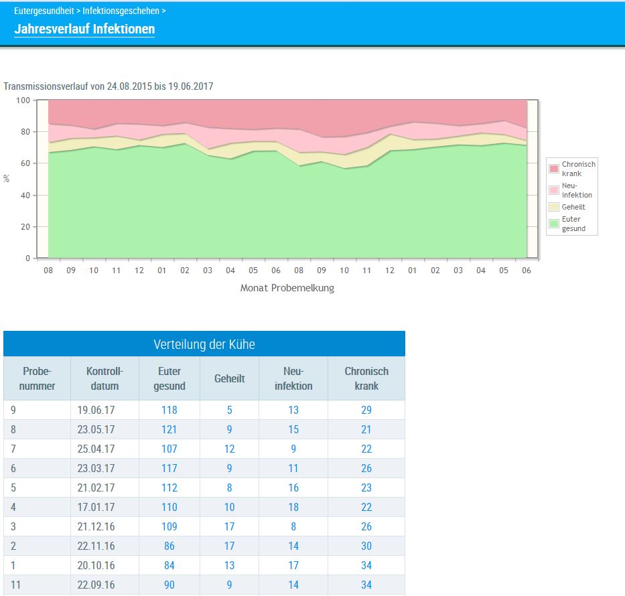The image size is (625, 596).
Task: Open Geheilt value 12 for 25.04.17
Action: 229,449
